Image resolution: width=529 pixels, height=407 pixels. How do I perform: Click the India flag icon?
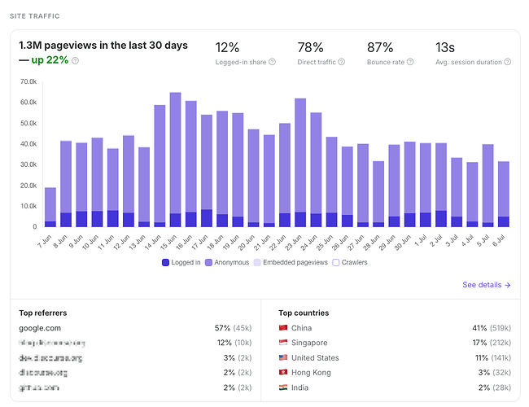click(x=283, y=387)
